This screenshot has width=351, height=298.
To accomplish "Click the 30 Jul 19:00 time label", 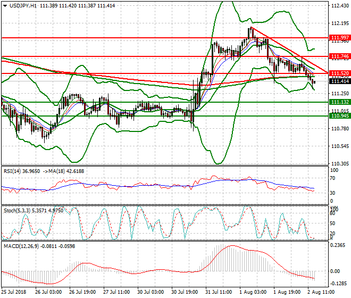I will tap(185, 292).
